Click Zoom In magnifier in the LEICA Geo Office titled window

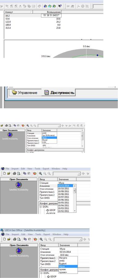click(41, 239)
